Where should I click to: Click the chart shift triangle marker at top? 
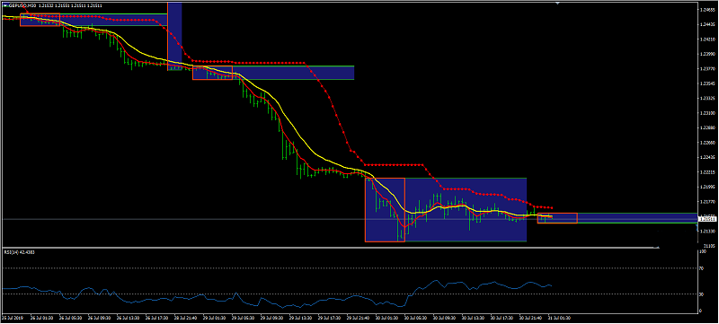coord(558,4)
